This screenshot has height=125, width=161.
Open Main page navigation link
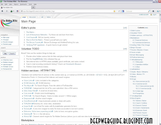click(x=6, y=38)
